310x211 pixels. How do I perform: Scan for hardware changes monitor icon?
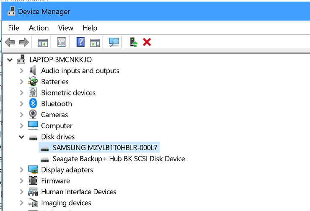click(x=114, y=42)
